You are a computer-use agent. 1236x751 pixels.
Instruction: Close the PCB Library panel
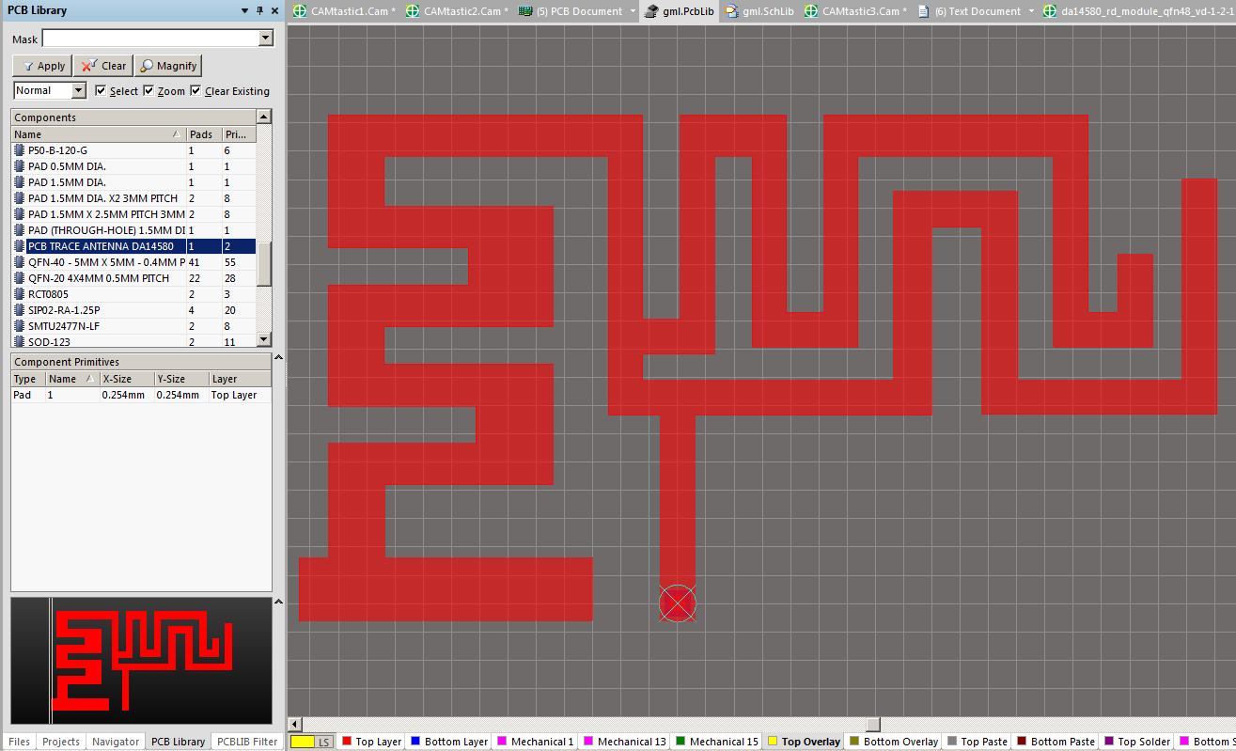(274, 10)
